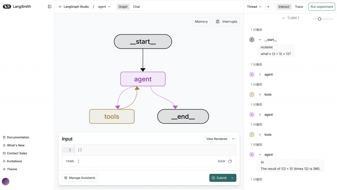Click into the Input code editor
337x190 pixels.
(155, 150)
